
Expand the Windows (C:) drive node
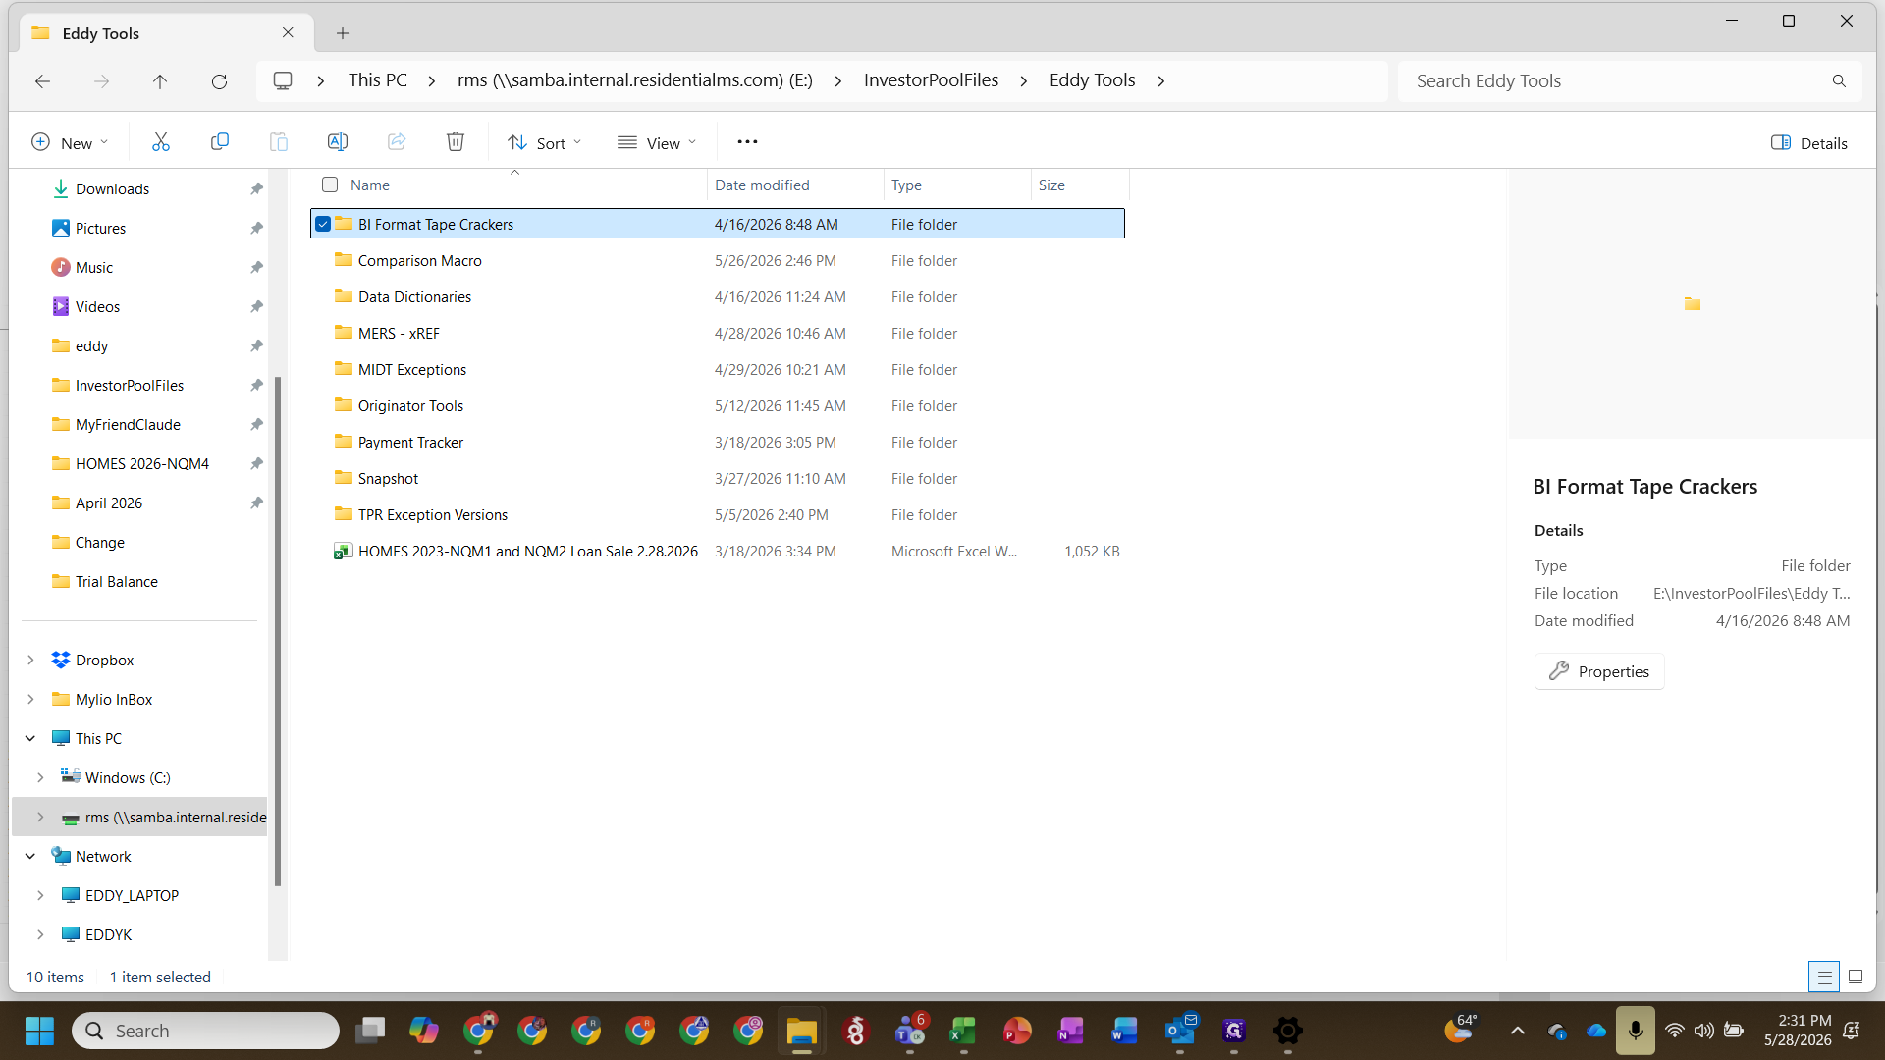tap(40, 777)
